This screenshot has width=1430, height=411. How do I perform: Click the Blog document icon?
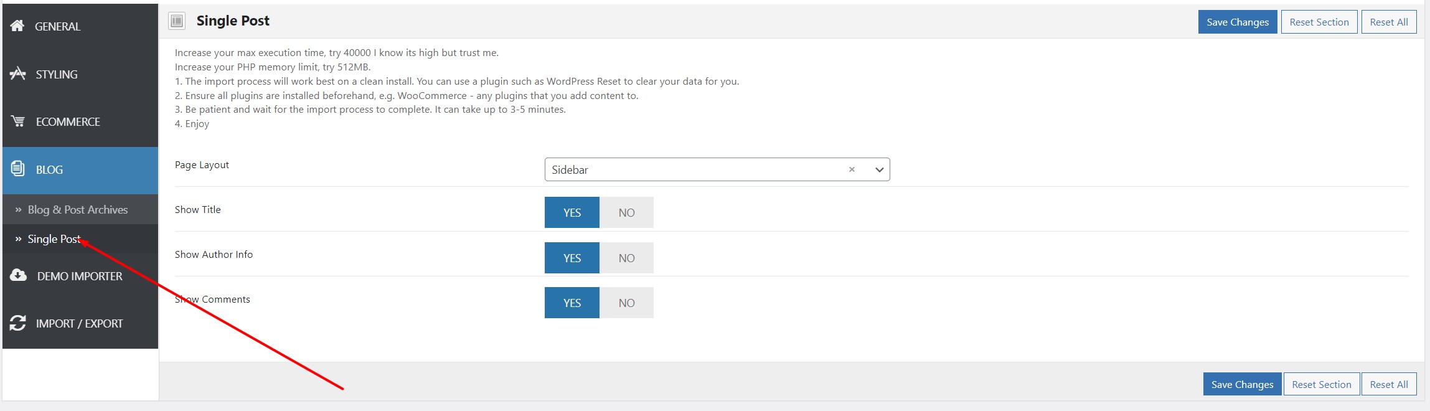pos(18,169)
